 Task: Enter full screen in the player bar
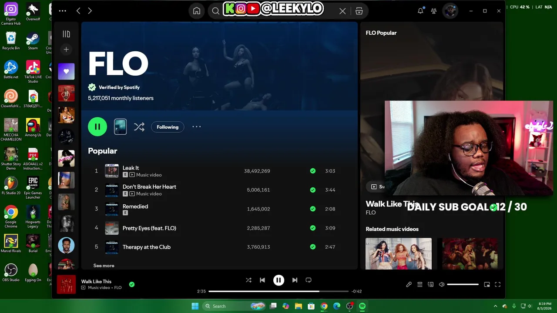click(498, 284)
